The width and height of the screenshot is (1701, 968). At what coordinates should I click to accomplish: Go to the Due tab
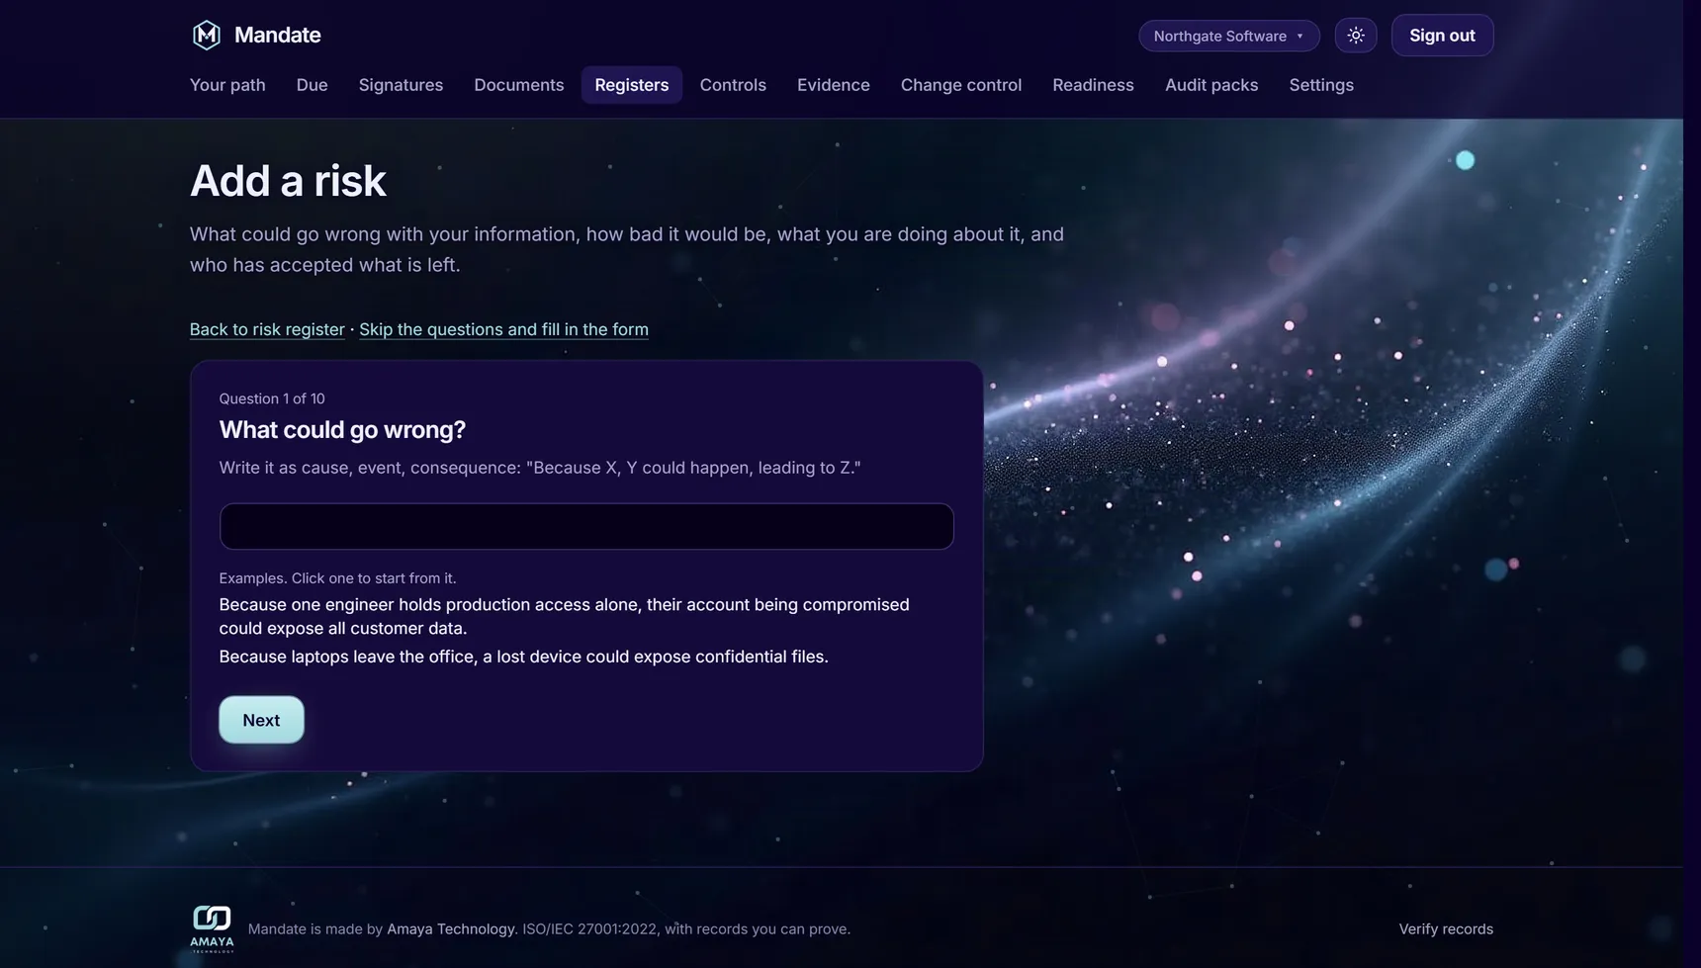pyautogui.click(x=312, y=85)
